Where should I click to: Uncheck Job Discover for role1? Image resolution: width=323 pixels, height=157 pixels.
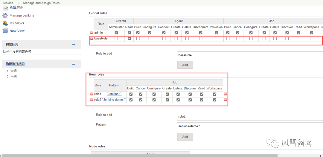(x=190, y=94)
